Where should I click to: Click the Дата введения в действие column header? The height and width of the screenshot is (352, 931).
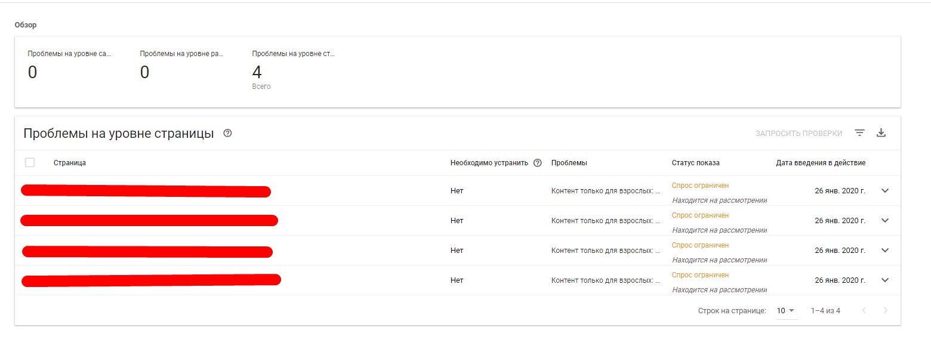[821, 163]
